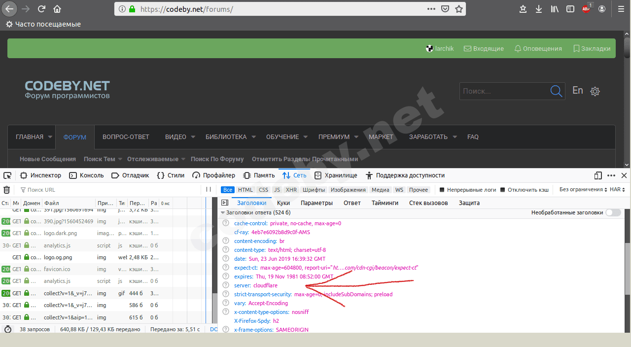Reload the page with the refresh icon
This screenshot has height=347, width=631.
point(41,9)
